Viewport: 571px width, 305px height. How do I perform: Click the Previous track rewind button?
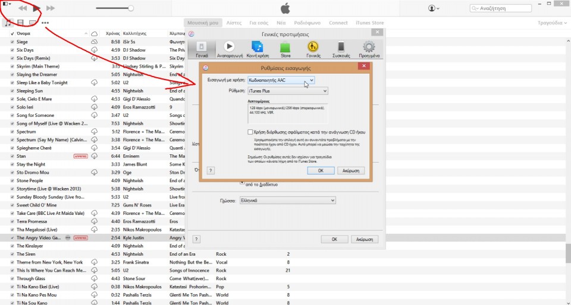click(23, 8)
